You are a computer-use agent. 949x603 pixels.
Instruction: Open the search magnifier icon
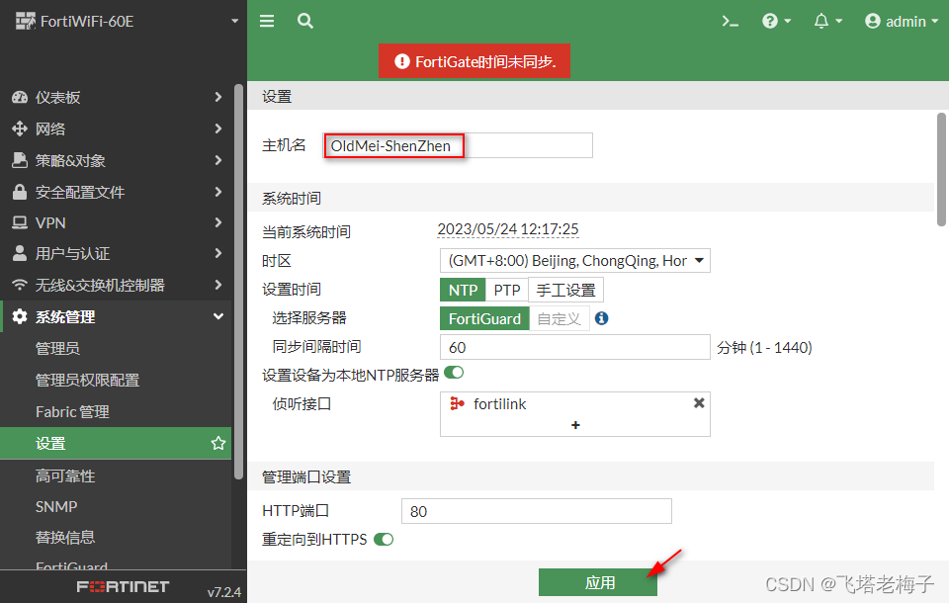[x=305, y=21]
